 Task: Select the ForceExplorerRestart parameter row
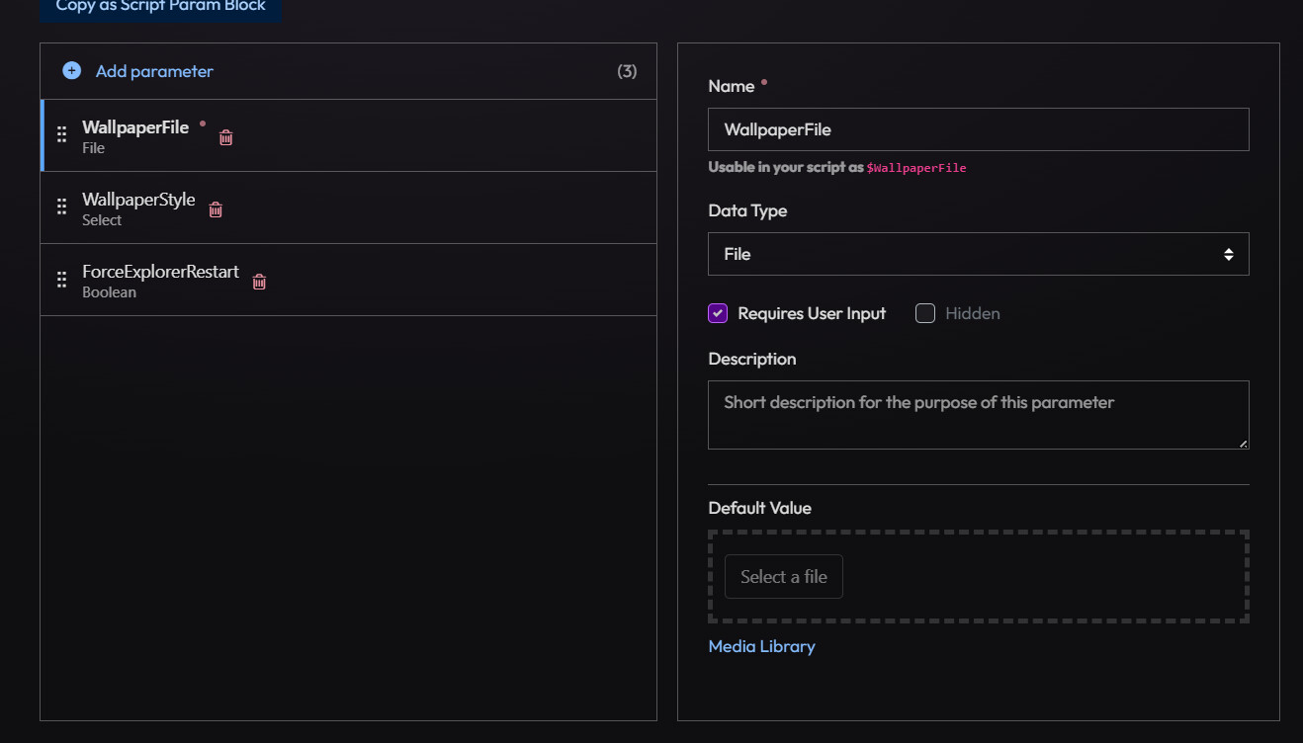[x=349, y=280]
